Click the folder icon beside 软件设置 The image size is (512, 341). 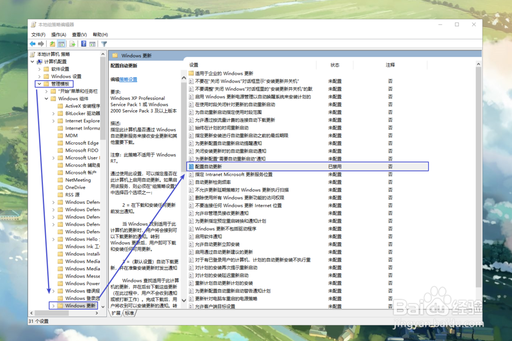(x=47, y=69)
